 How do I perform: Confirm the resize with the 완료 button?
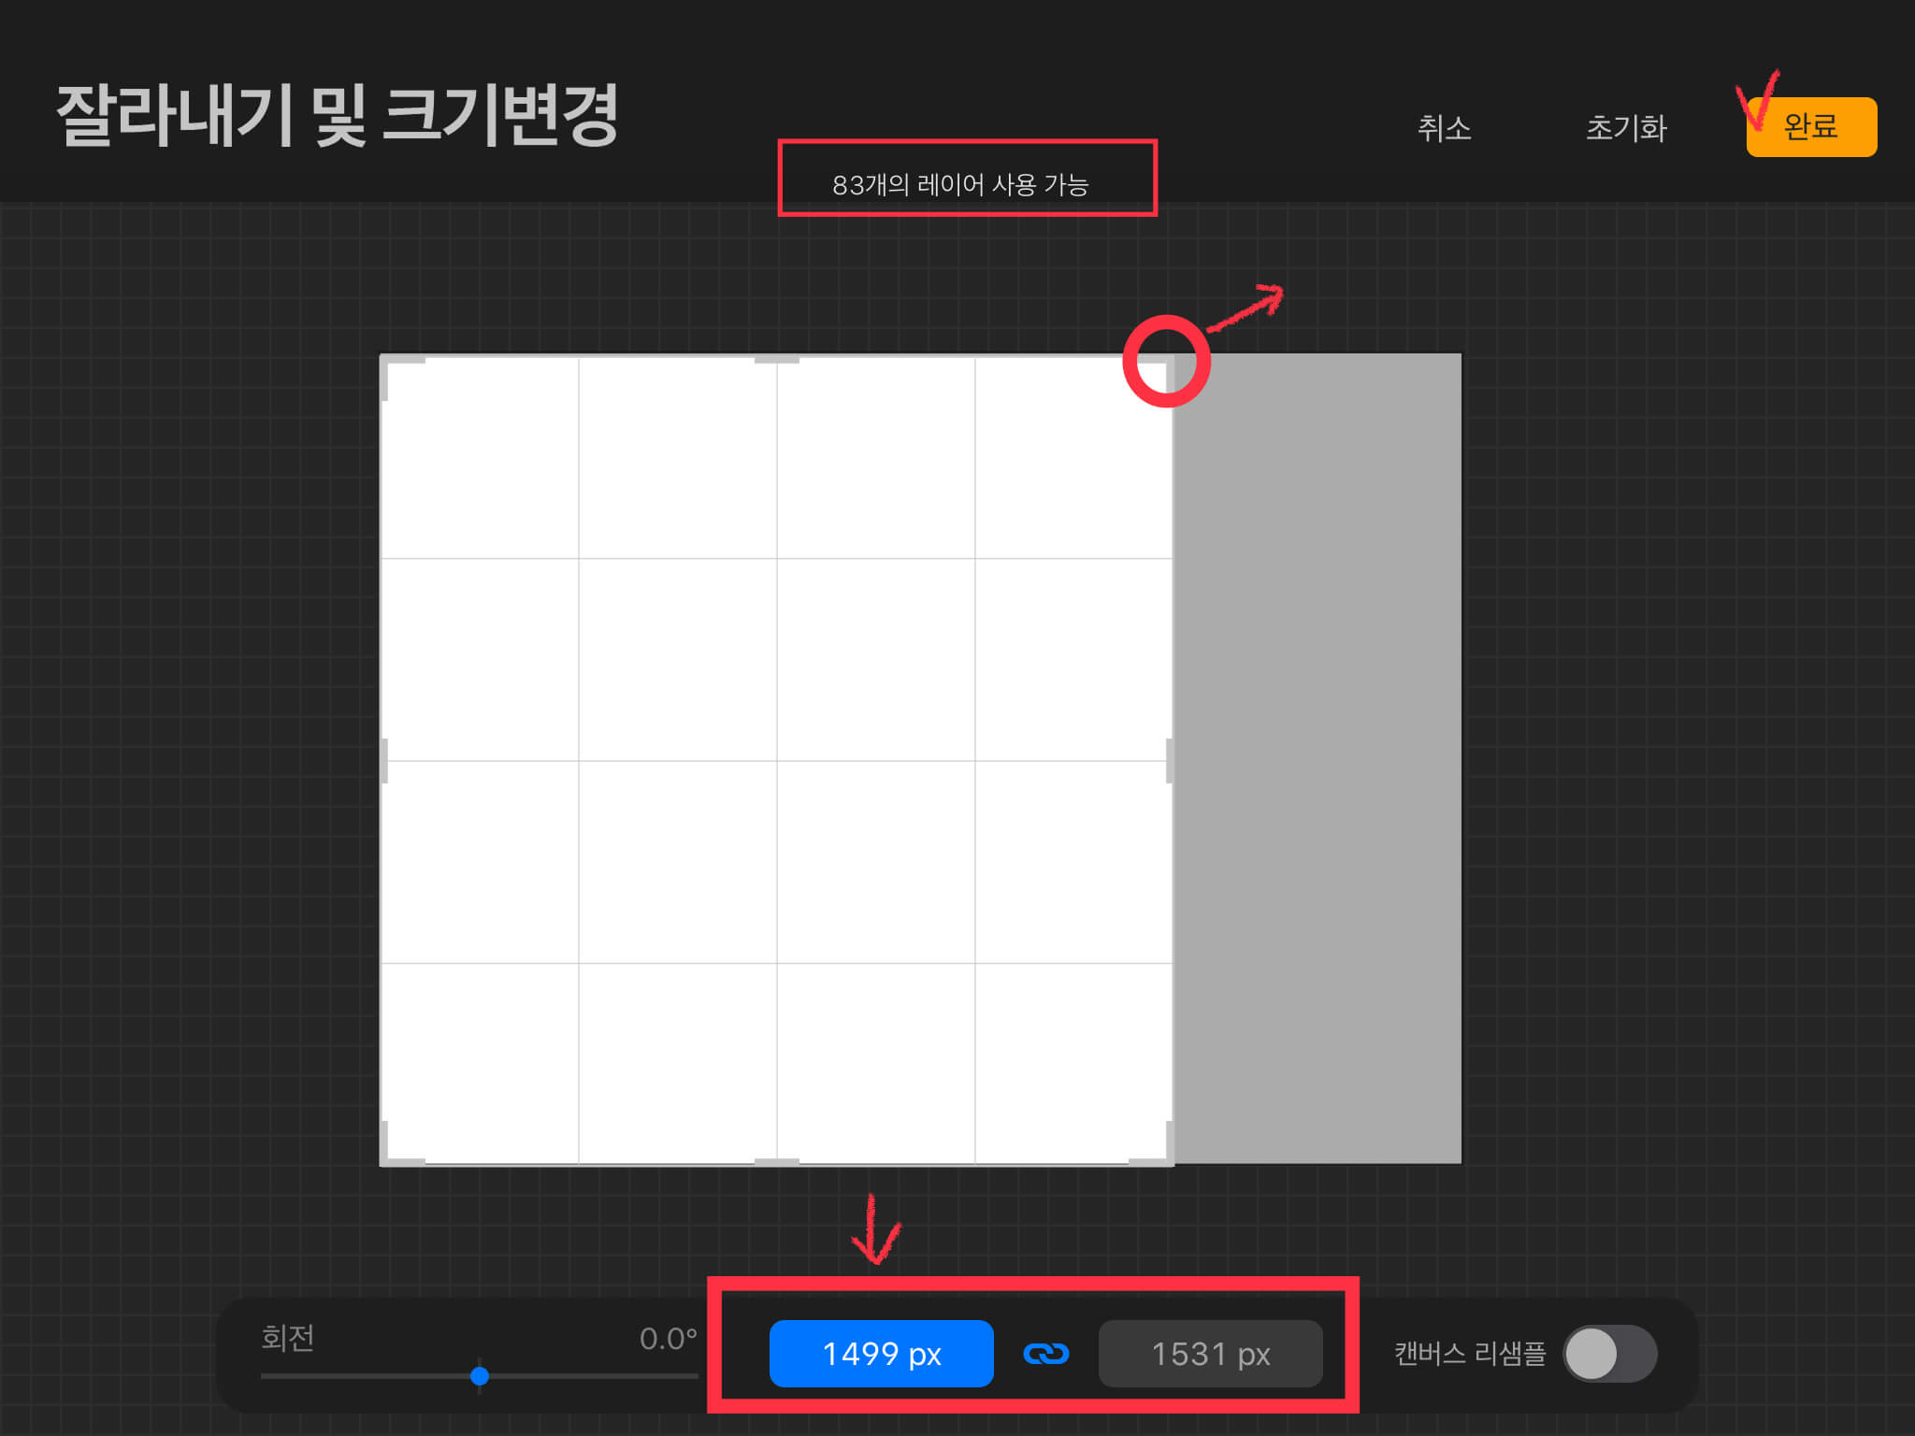pyautogui.click(x=1811, y=127)
